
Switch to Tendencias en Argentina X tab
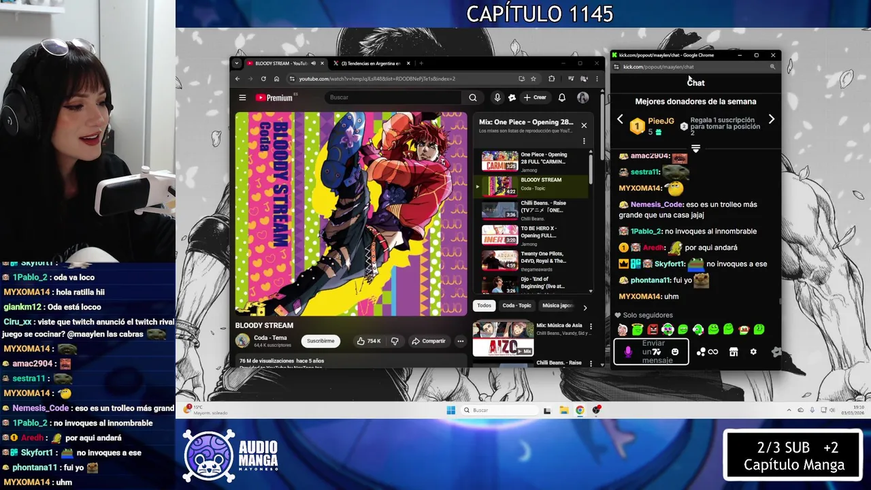pos(371,63)
